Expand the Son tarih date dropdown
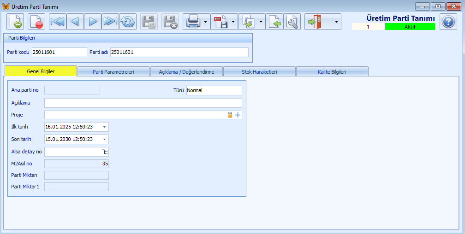The image size is (465, 234). [x=104, y=139]
